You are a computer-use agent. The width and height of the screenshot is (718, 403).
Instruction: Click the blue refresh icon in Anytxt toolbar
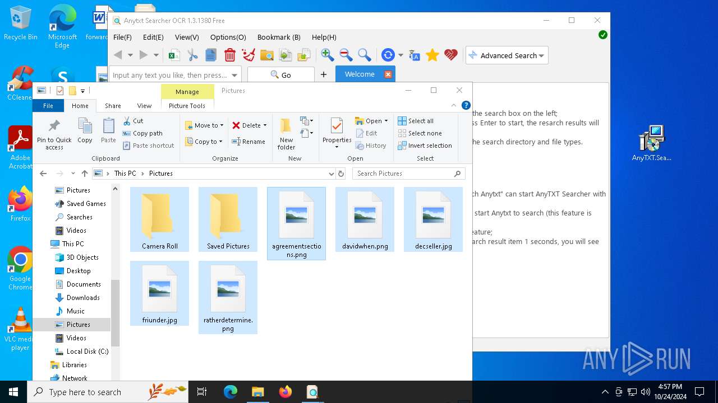(388, 55)
